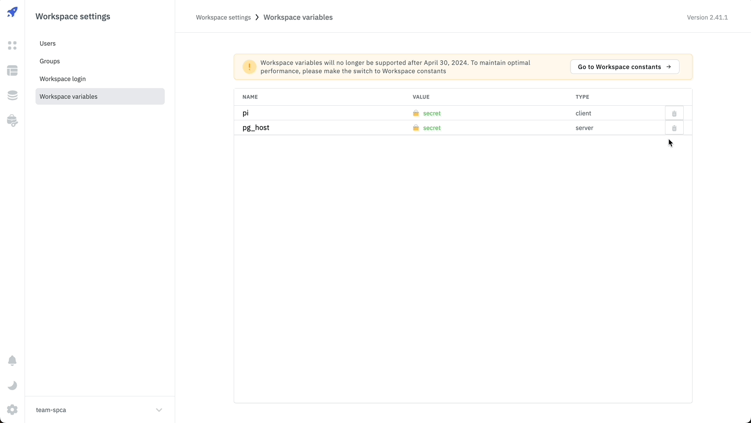The image size is (751, 423).
Task: Click the ToolJet rocket logo
Action: 13,12
